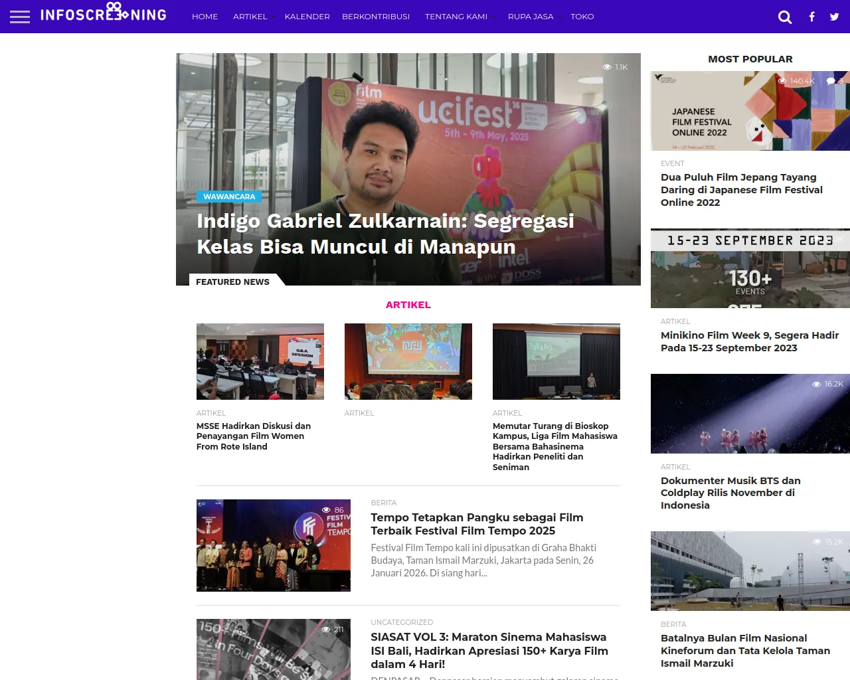850x680 pixels.
Task: Open the search icon in header
Action: [x=785, y=17]
